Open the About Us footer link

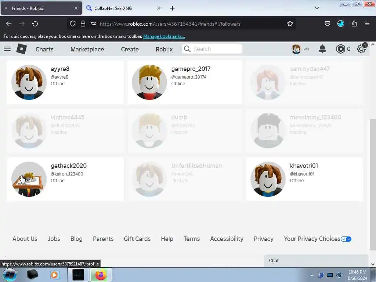click(25, 239)
